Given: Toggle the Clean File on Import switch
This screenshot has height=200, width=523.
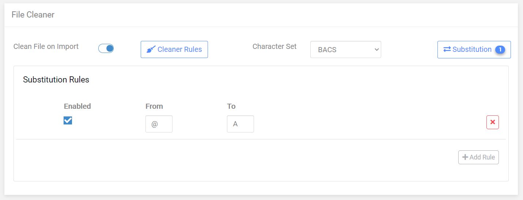Looking at the screenshot, I should [106, 48].
